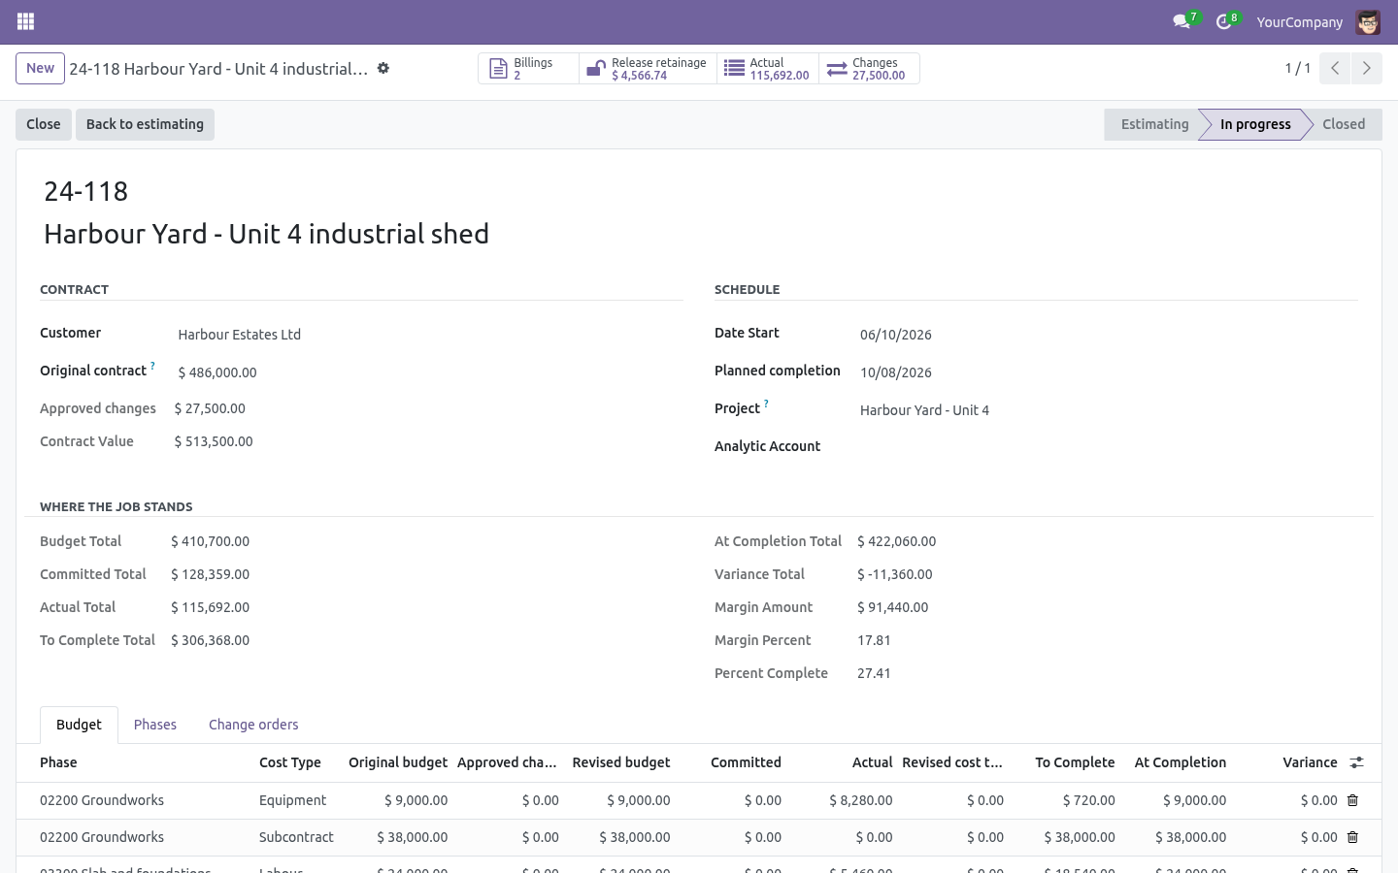Click the empty Analytic Account field
1398x873 pixels.
tap(1108, 446)
